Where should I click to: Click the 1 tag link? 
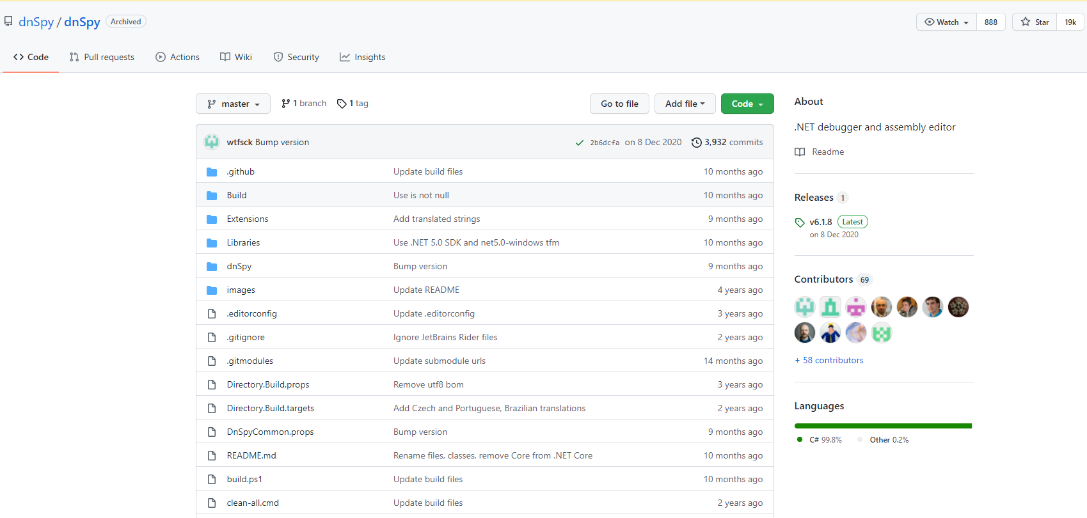click(353, 104)
